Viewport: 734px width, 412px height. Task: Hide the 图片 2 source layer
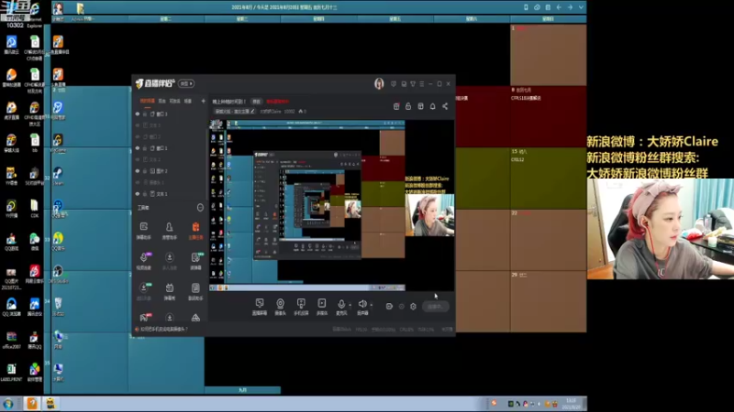pos(138,171)
